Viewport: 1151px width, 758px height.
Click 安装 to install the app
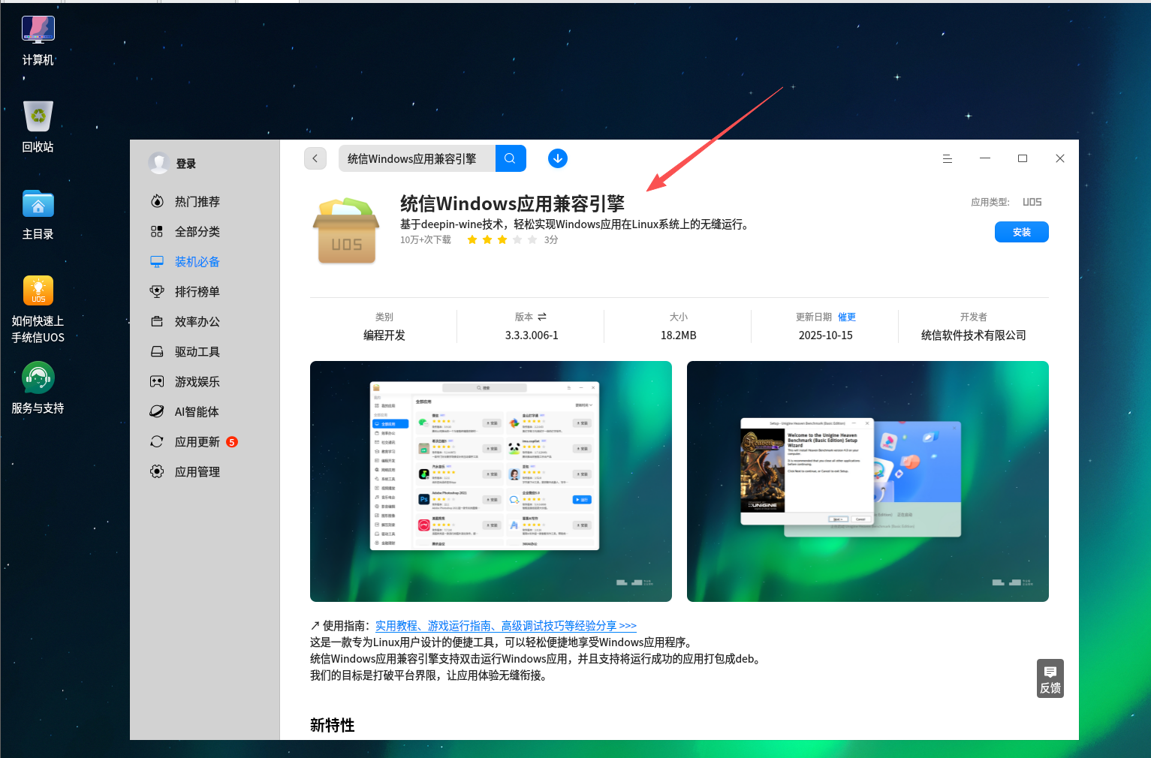pos(1021,232)
